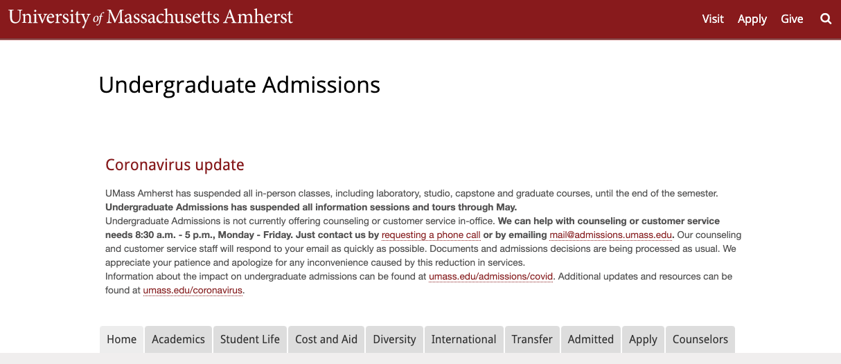Screen dimensions: 841x364
Task: Select the Admitted tab
Action: point(591,339)
